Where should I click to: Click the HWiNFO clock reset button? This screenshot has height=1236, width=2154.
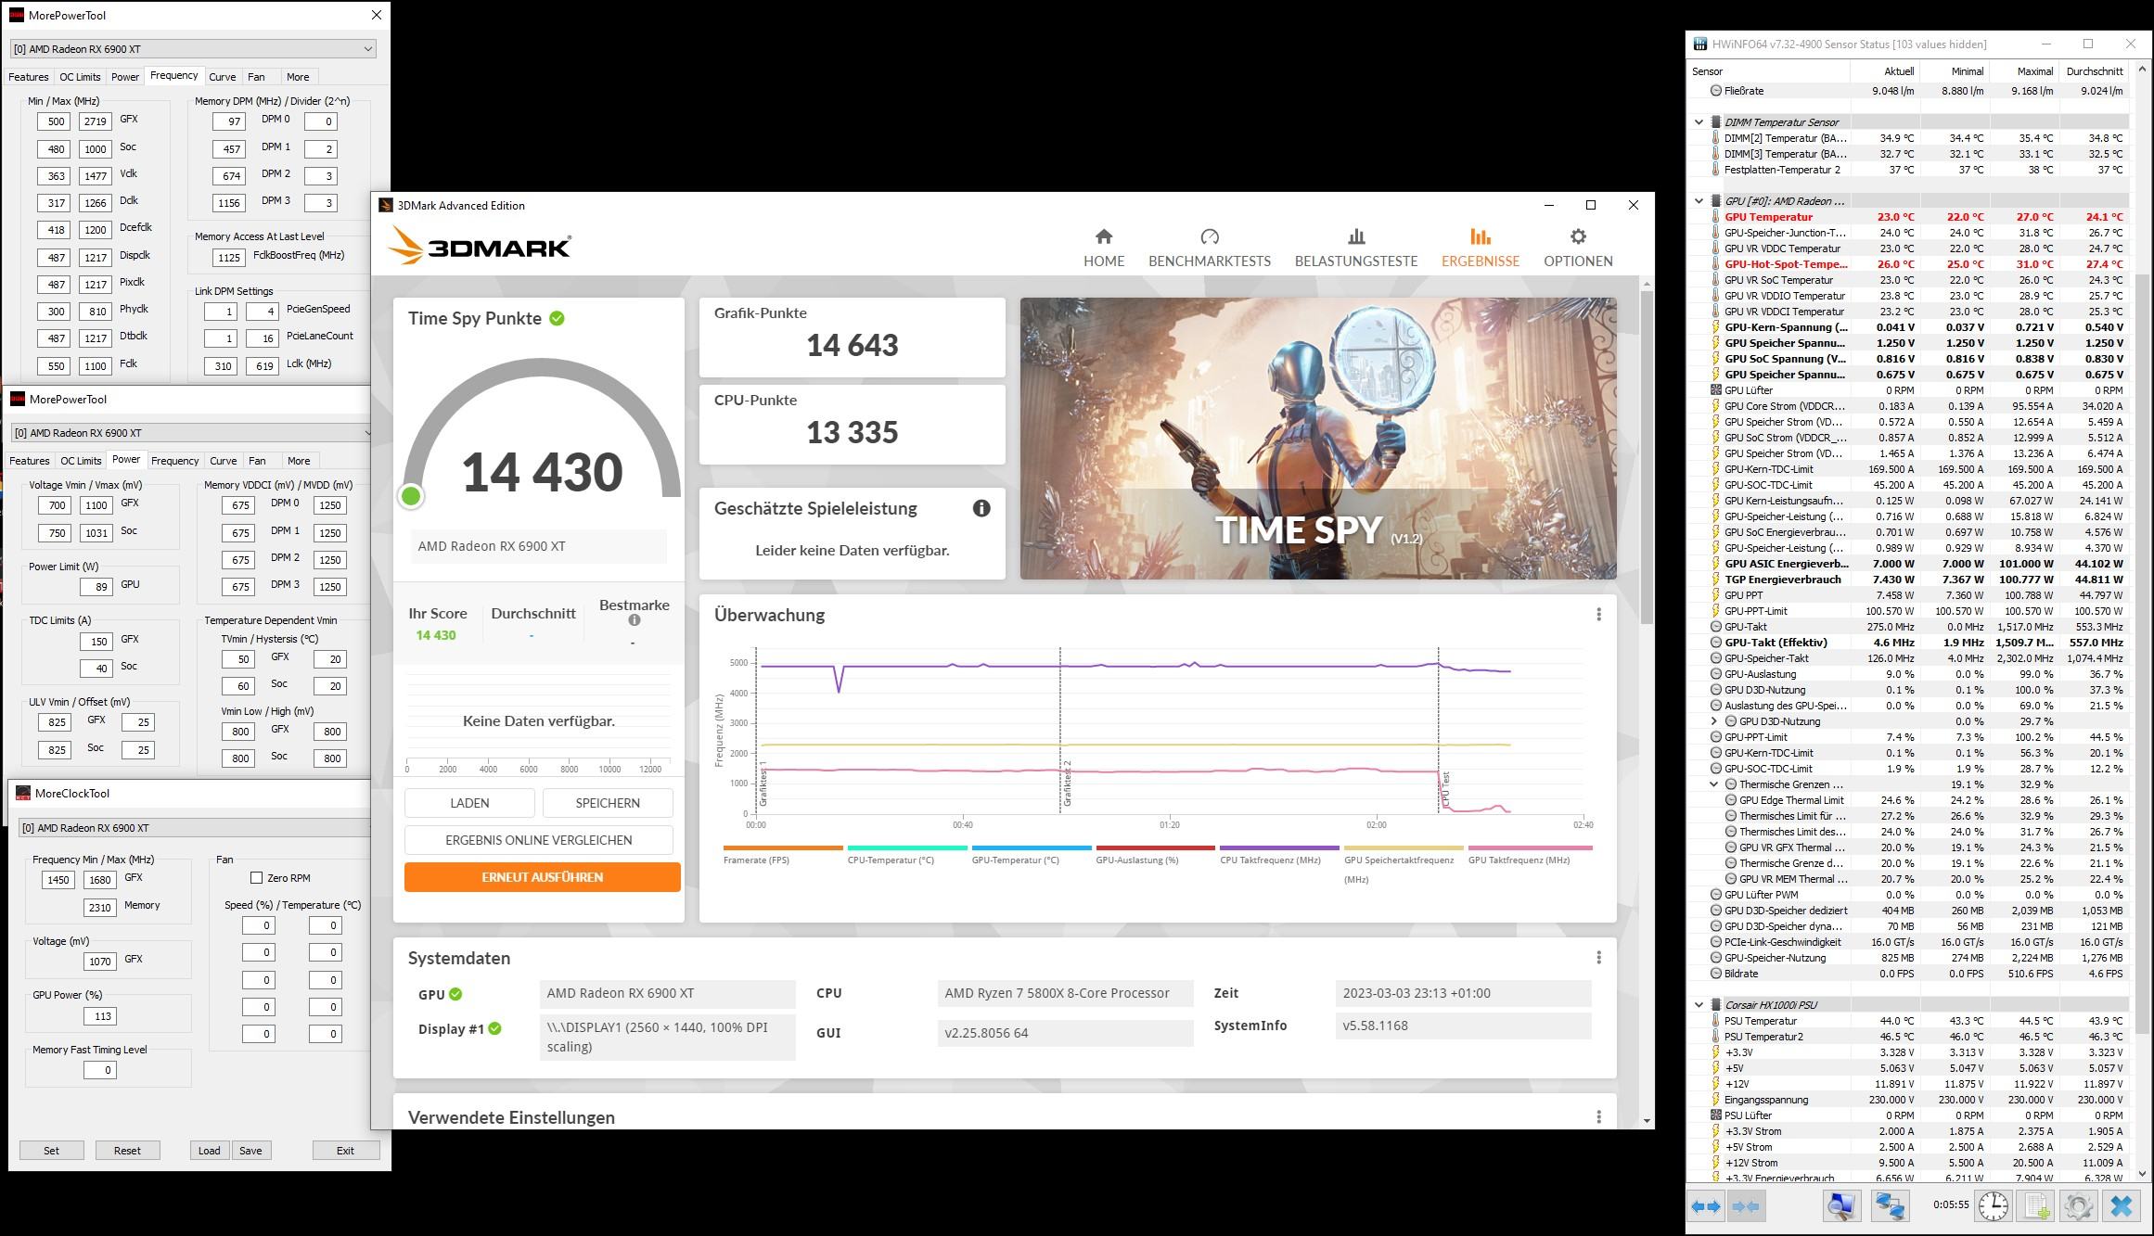click(x=1994, y=1206)
